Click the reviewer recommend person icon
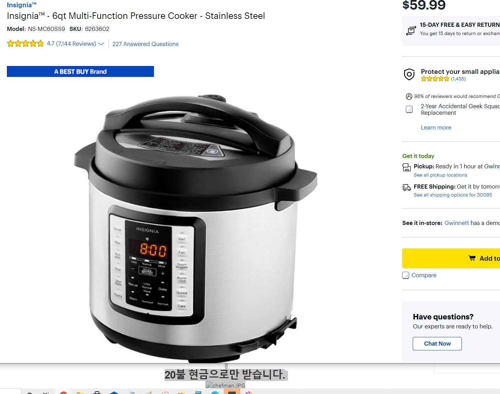 pos(409,97)
